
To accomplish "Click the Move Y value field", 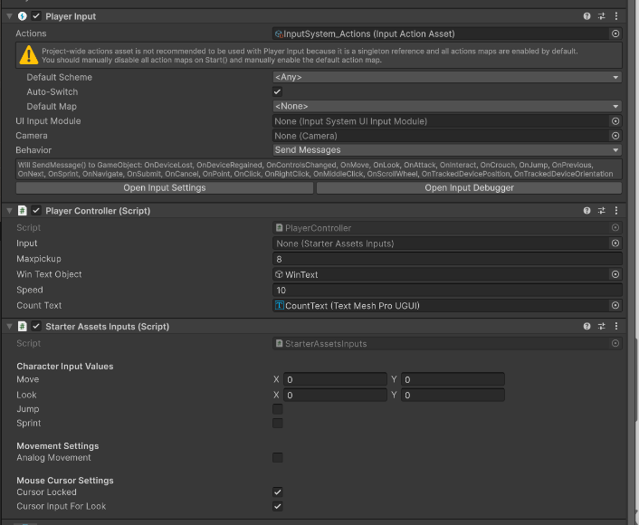I will tap(453, 379).
